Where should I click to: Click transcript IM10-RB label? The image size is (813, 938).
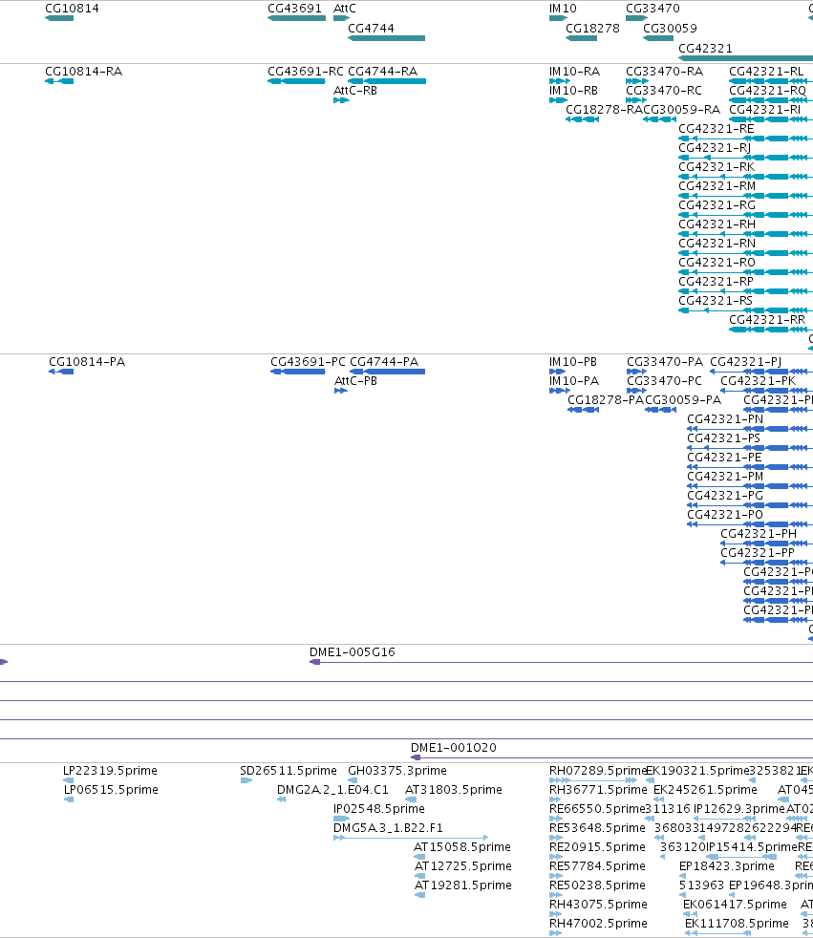pos(574,91)
